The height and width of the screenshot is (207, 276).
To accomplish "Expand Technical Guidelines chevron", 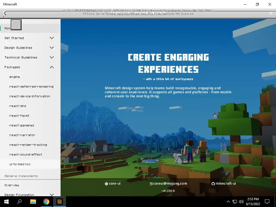I will [x=51, y=57].
